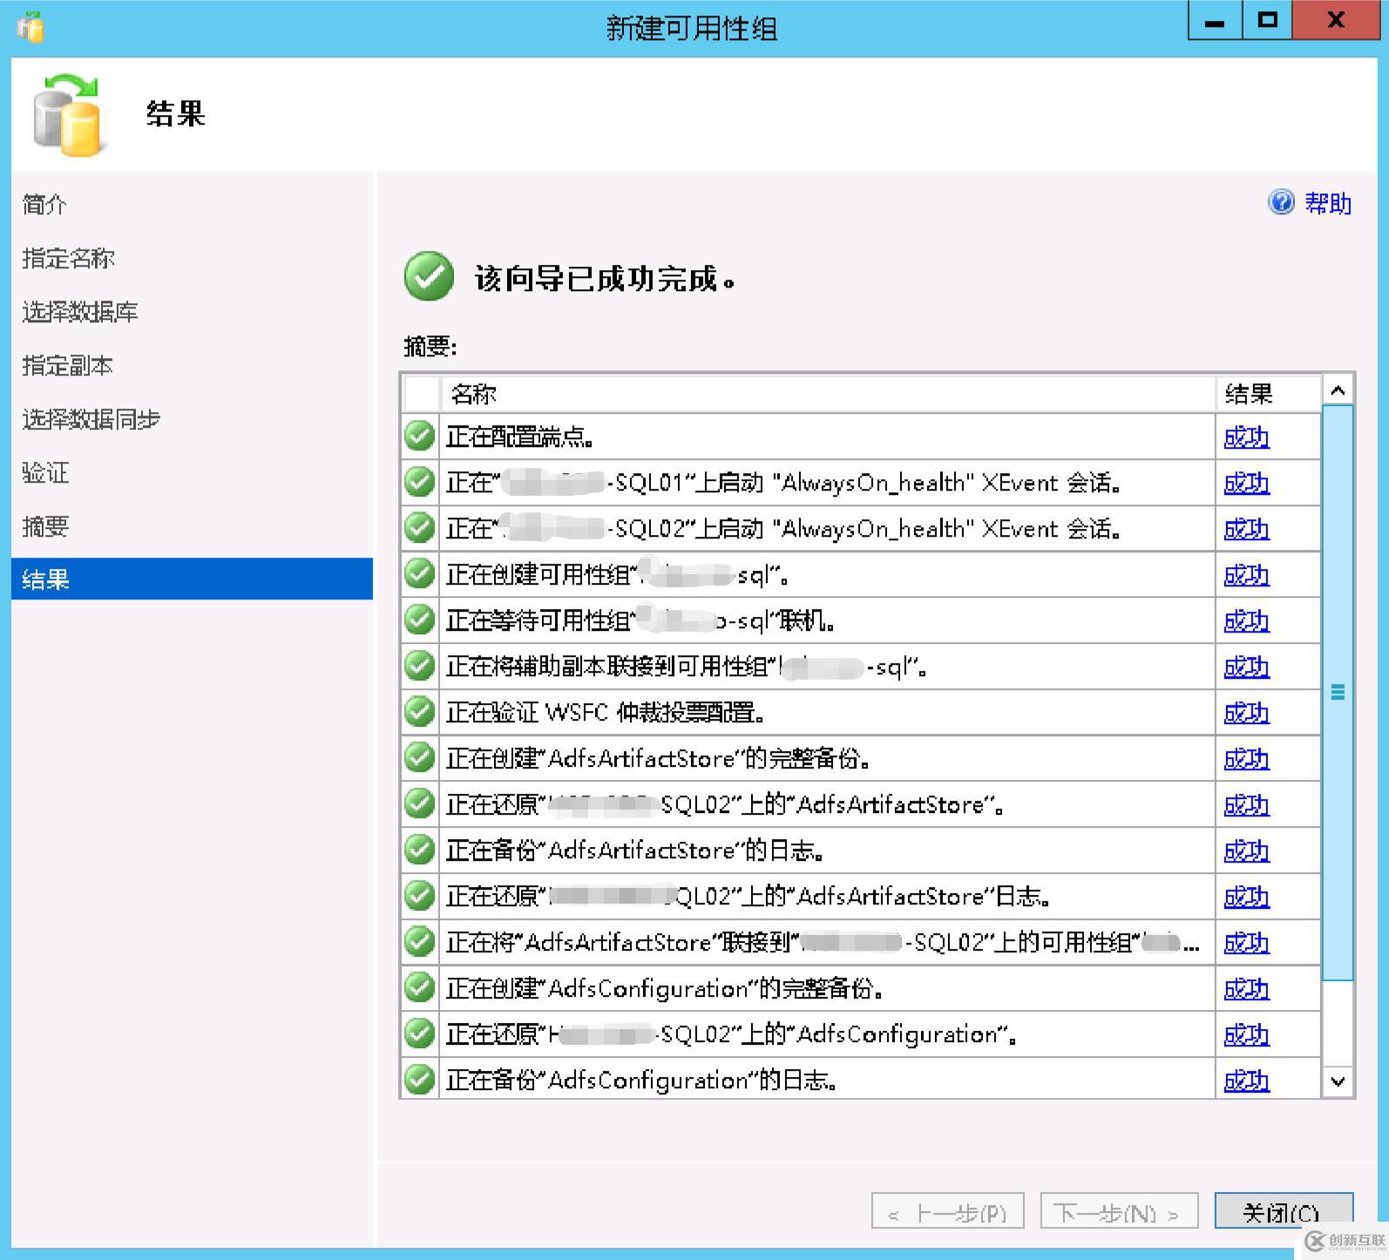Select the 指定名称 wizard step

pos(68,259)
